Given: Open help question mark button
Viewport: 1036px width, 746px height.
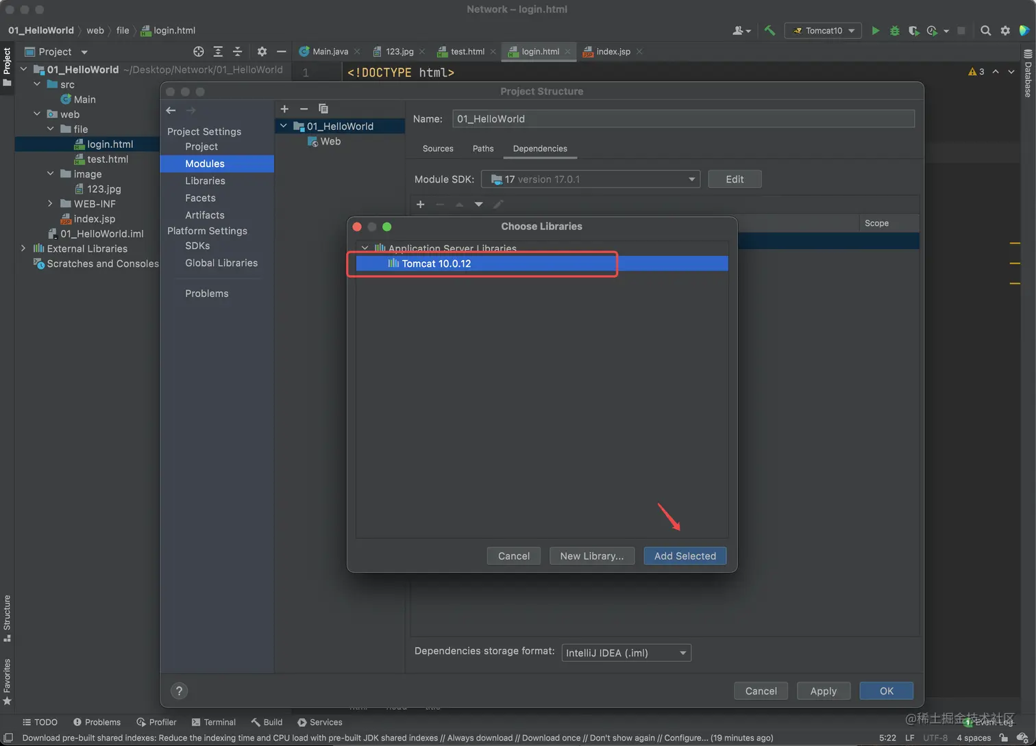Looking at the screenshot, I should point(179,691).
